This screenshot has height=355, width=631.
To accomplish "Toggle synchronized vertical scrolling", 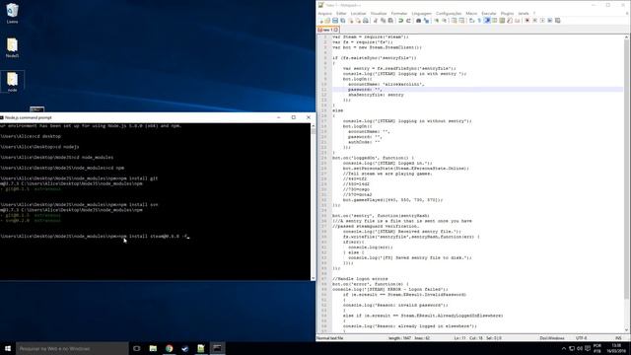I will click(x=454, y=20).
